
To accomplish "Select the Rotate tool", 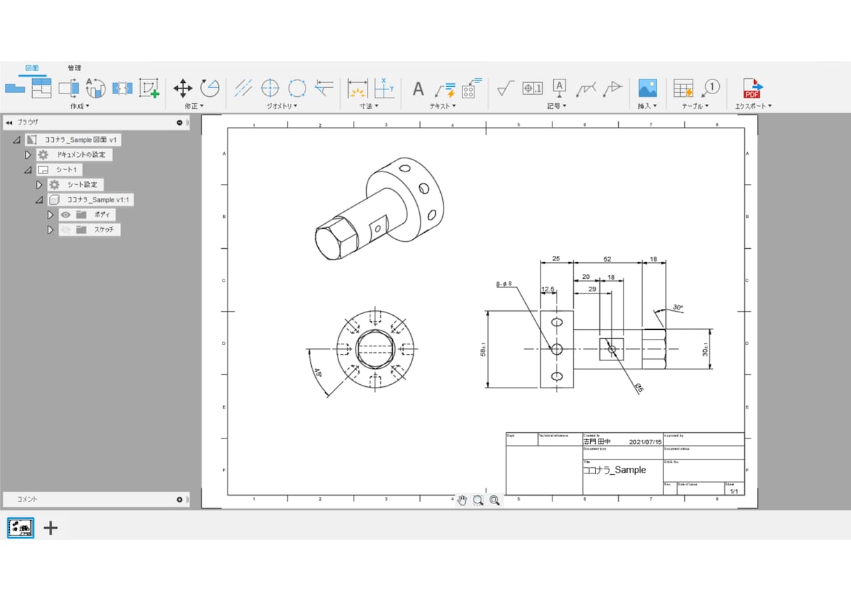I will tap(210, 88).
